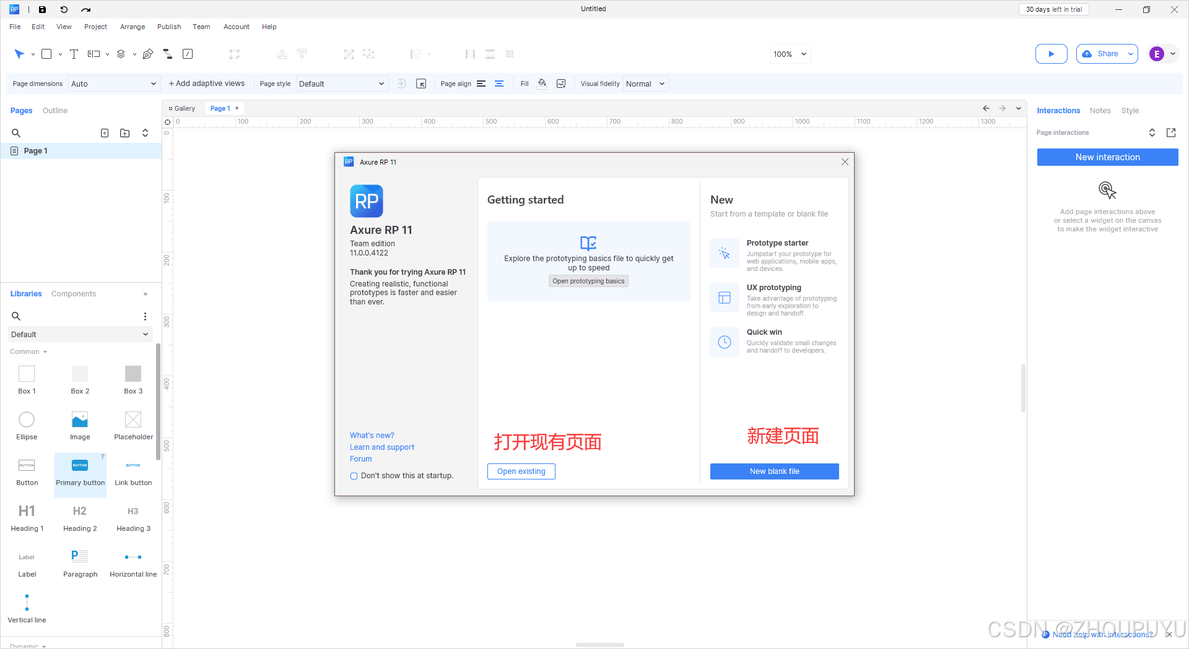Screen dimensions: 1189x649
Task: Click the Preview play button
Action: (1051, 54)
